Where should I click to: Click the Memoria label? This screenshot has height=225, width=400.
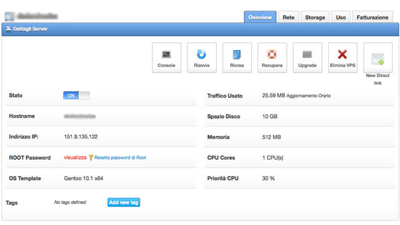point(218,137)
